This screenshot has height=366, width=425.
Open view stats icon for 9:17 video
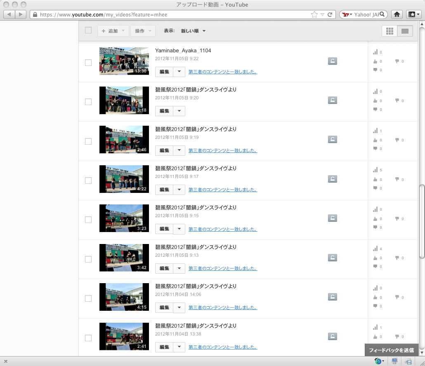pos(375,170)
